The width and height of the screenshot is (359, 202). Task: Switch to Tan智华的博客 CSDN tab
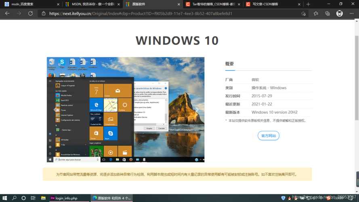[x=213, y=4]
